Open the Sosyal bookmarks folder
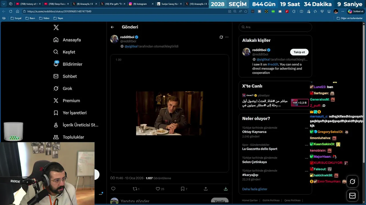Viewport: 366px width, 205px height. tap(16, 18)
